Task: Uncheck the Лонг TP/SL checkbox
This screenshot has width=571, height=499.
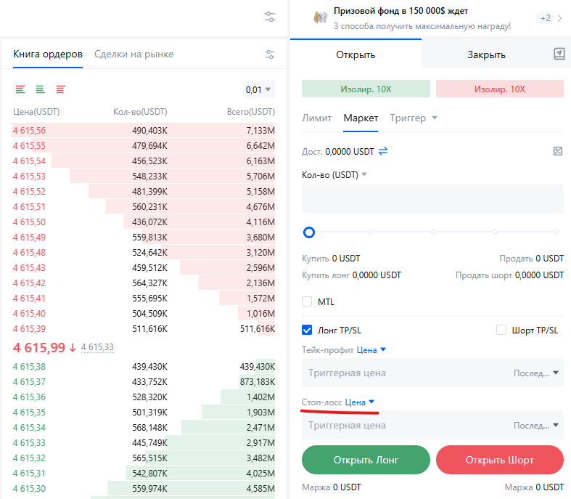Action: [307, 330]
